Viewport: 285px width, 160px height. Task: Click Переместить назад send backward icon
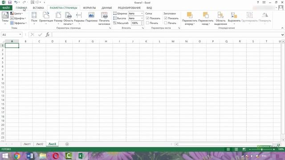pyautogui.click(x=206, y=15)
